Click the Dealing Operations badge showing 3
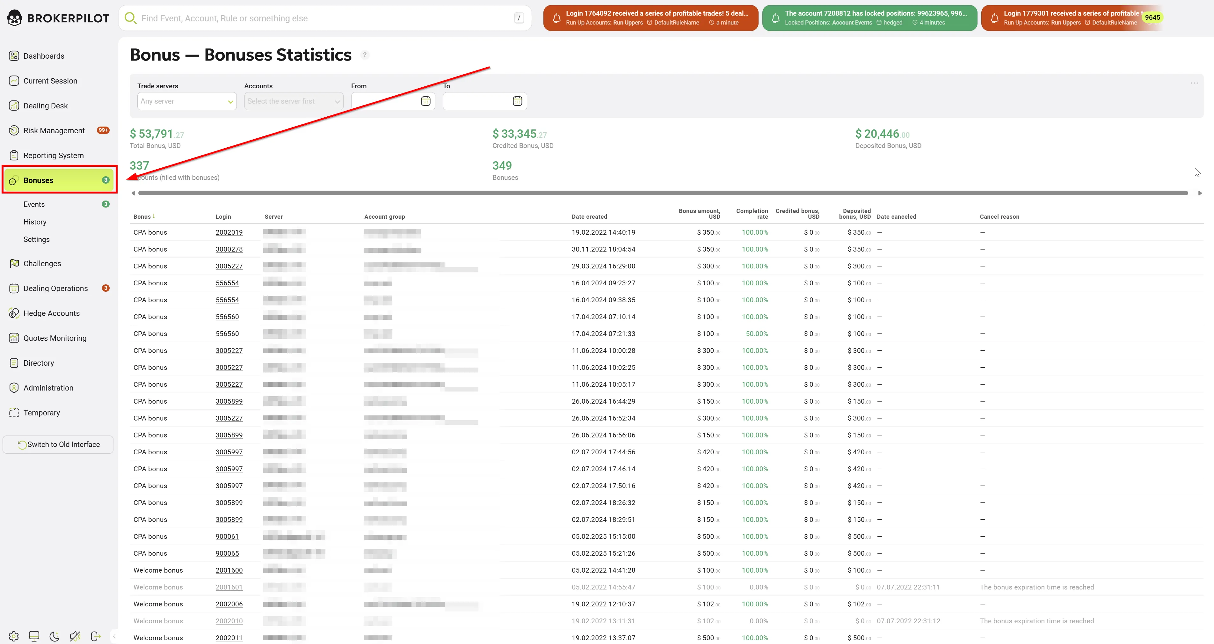 click(x=105, y=288)
